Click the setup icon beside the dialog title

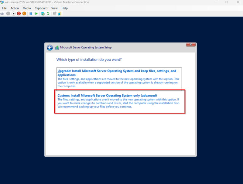click(x=57, y=48)
